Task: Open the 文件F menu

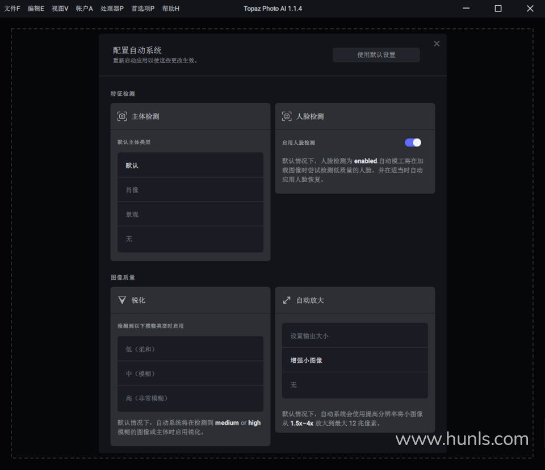Action: pos(12,9)
